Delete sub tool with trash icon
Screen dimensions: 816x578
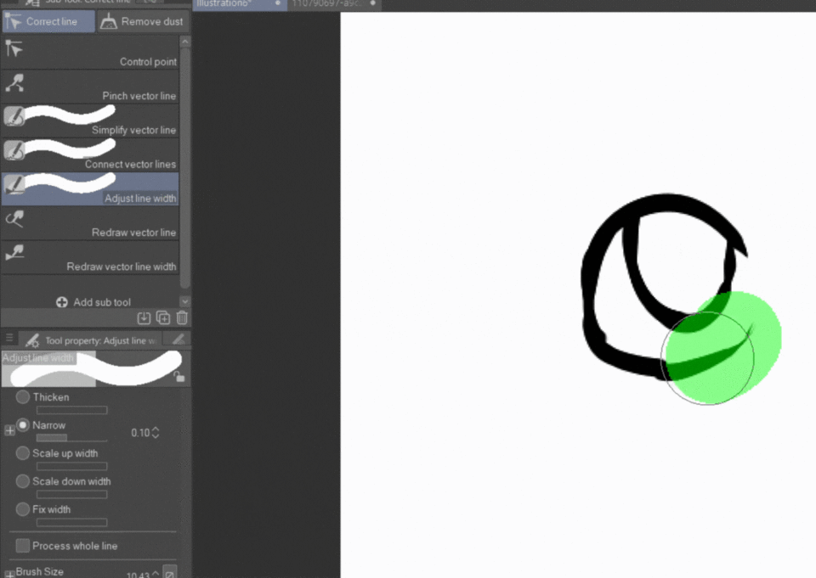[x=182, y=318]
